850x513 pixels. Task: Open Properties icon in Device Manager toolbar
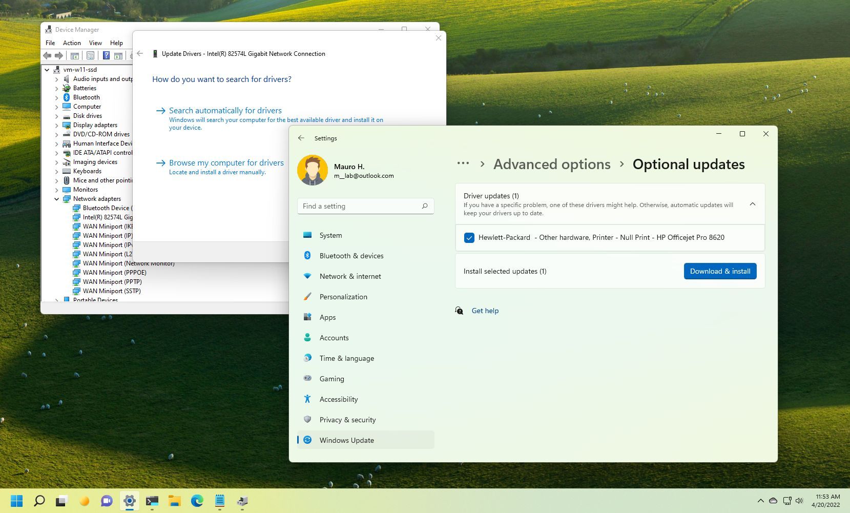(x=91, y=55)
